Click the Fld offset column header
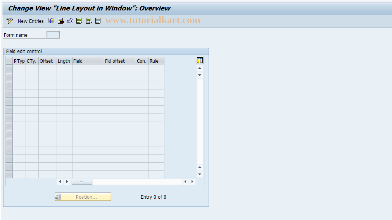Screen dimensions: 392x220 click(x=120, y=61)
